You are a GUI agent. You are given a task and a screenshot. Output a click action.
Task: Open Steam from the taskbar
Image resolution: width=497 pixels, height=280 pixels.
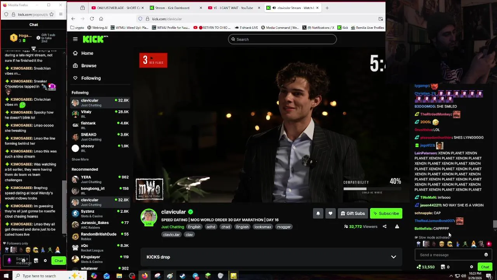coord(182,276)
